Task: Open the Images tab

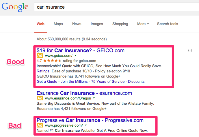Action: pyautogui.click(x=97, y=24)
